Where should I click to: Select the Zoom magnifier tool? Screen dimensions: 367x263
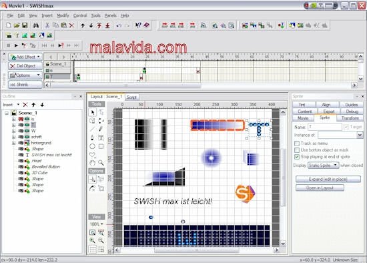click(101, 163)
